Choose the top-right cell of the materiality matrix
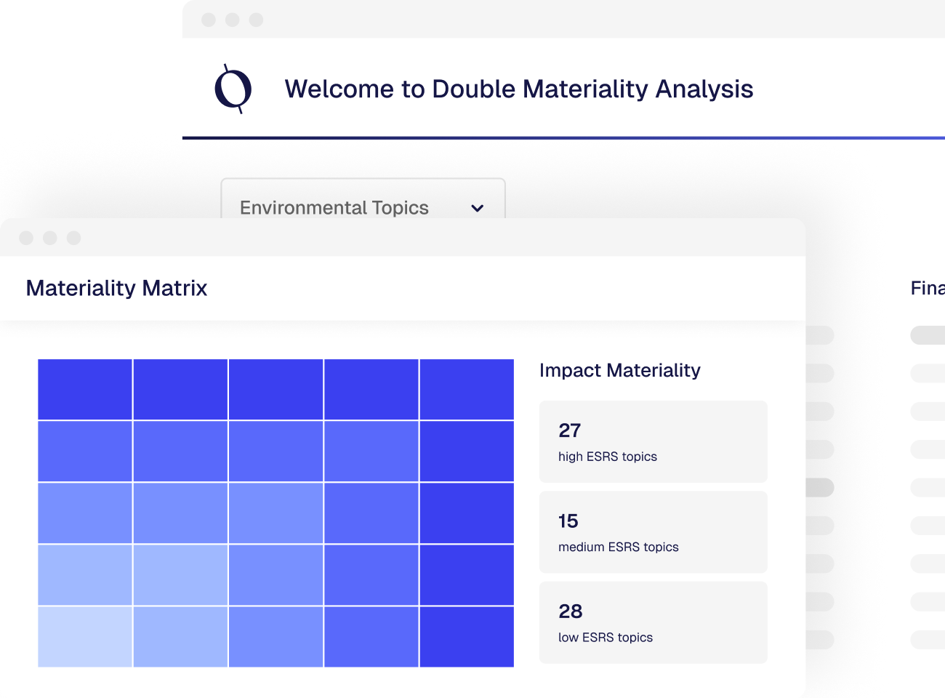Viewport: 945px width, 698px height. coord(467,389)
